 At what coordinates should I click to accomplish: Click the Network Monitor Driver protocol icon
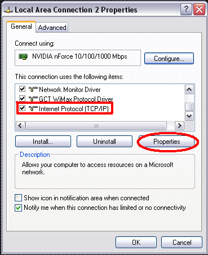(33, 89)
